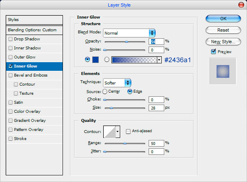Image resolution: width=247 pixels, height=182 pixels.
Task: Set glow Source to Edge
Action: pyautogui.click(x=130, y=91)
